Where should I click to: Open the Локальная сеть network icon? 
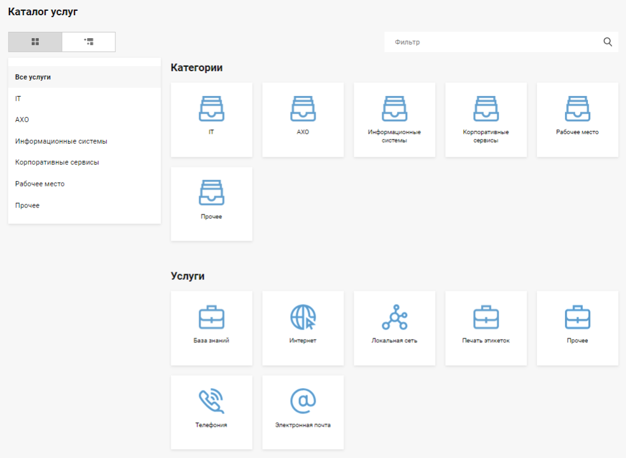(x=394, y=316)
